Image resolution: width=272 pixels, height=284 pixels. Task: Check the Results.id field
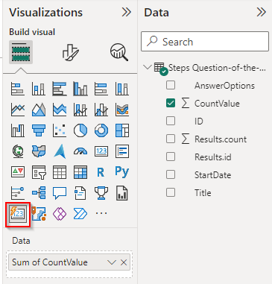point(171,157)
